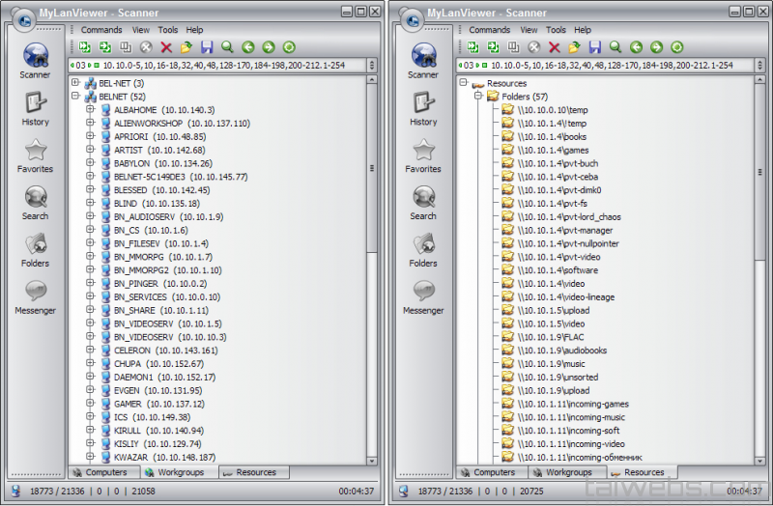The width and height of the screenshot is (773, 506).
Task: Open the Tools menu in the left window
Action: point(167,30)
